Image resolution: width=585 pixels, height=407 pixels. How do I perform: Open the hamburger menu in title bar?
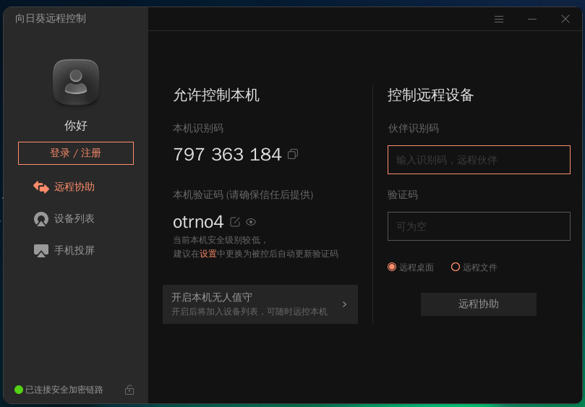click(499, 19)
